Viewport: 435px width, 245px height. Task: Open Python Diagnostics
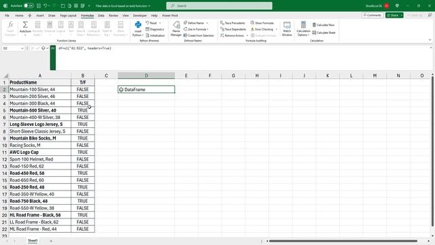click(x=155, y=29)
